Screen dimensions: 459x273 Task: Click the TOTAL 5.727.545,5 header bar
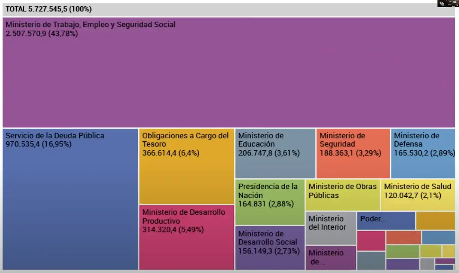229,9
